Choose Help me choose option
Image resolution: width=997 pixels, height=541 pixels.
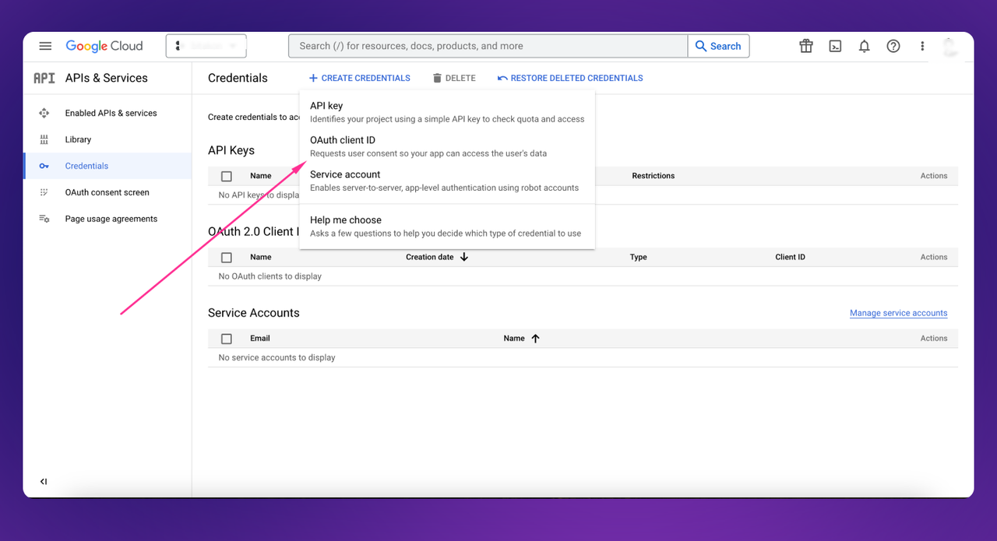click(447, 226)
